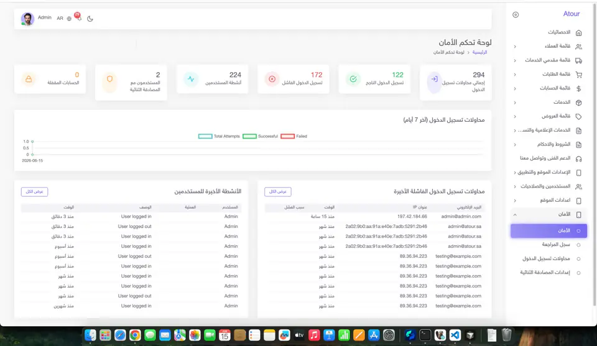Viewport: 597px width, 346px height.
Task: Open إعدادات المصادقة الثنائية sidebar item
Action: (545, 273)
